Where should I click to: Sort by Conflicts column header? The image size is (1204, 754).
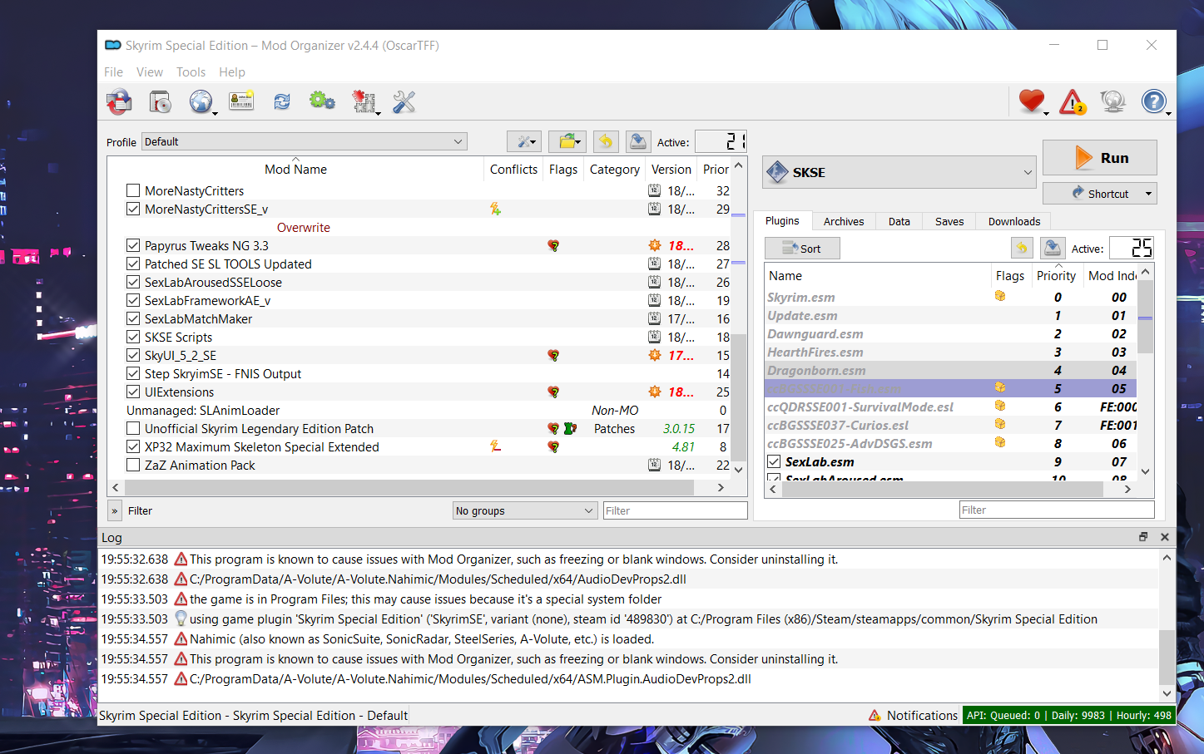[x=513, y=170]
